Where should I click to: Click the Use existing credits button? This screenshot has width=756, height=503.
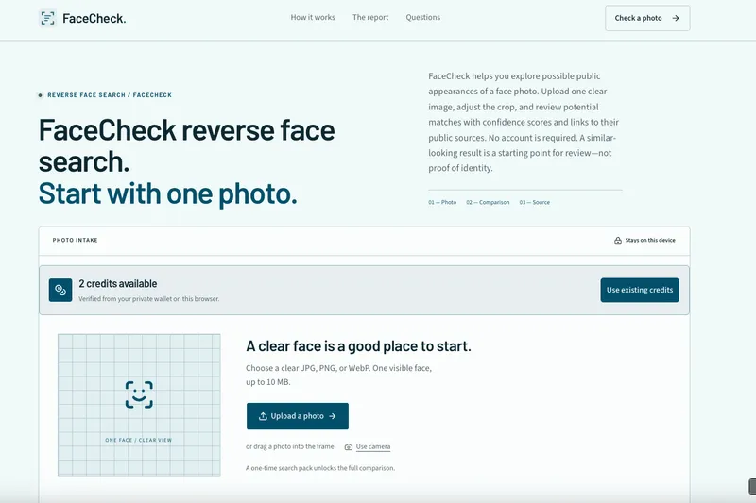tap(640, 290)
